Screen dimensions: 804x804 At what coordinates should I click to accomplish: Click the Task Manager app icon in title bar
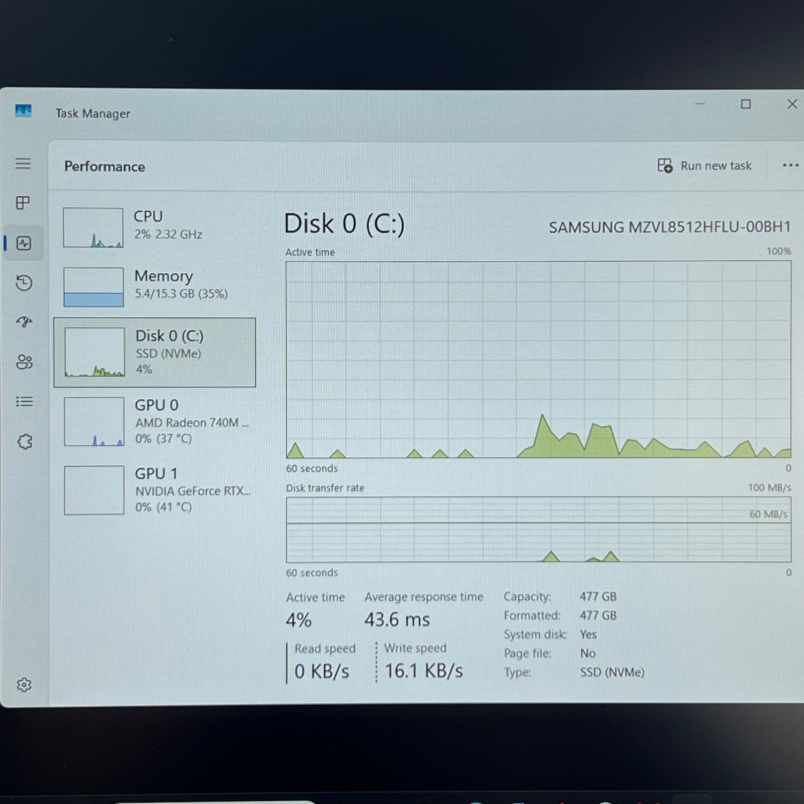23,111
